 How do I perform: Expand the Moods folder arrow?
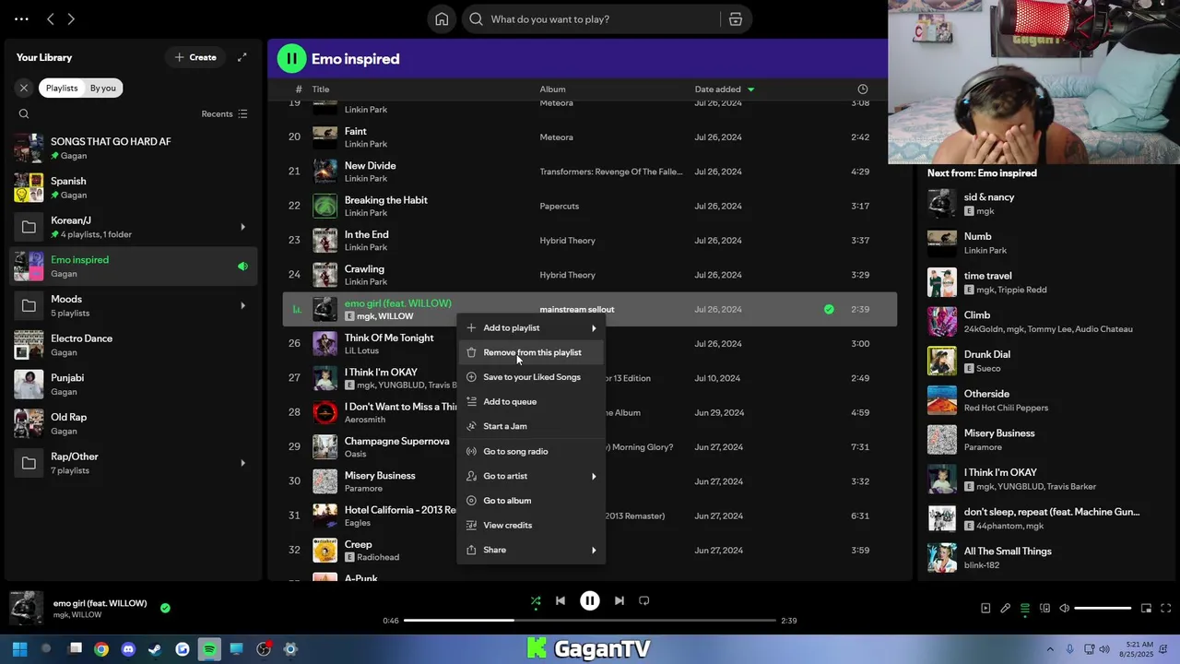[x=242, y=305]
